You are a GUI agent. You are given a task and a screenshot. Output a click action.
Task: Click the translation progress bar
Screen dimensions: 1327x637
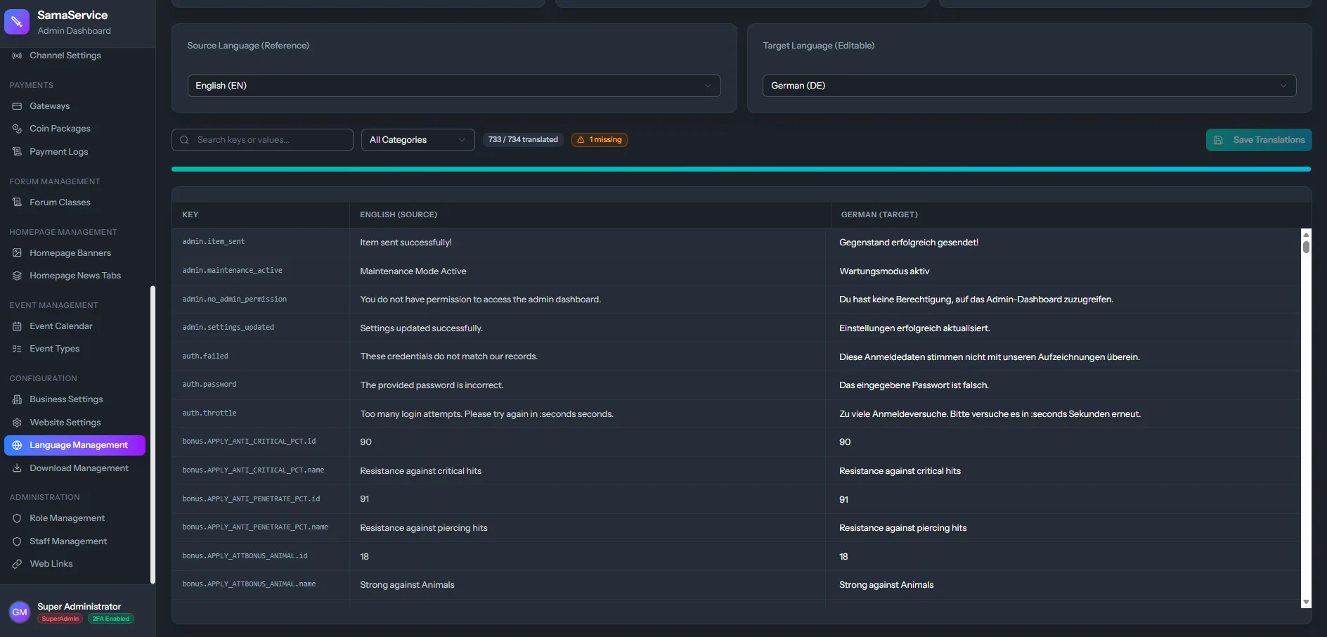click(741, 169)
